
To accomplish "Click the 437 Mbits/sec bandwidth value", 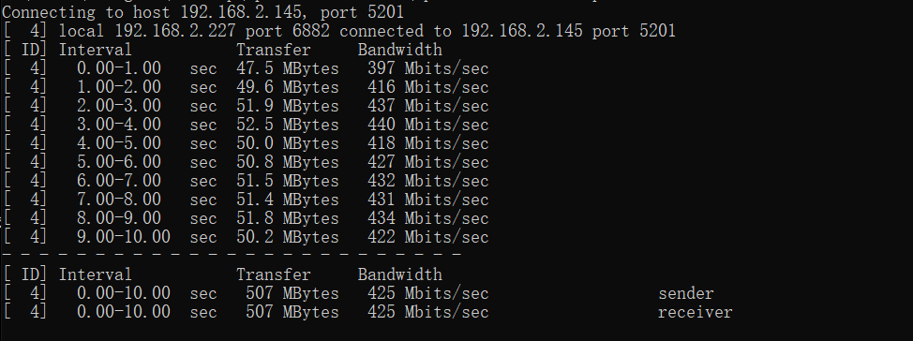I will [428, 106].
